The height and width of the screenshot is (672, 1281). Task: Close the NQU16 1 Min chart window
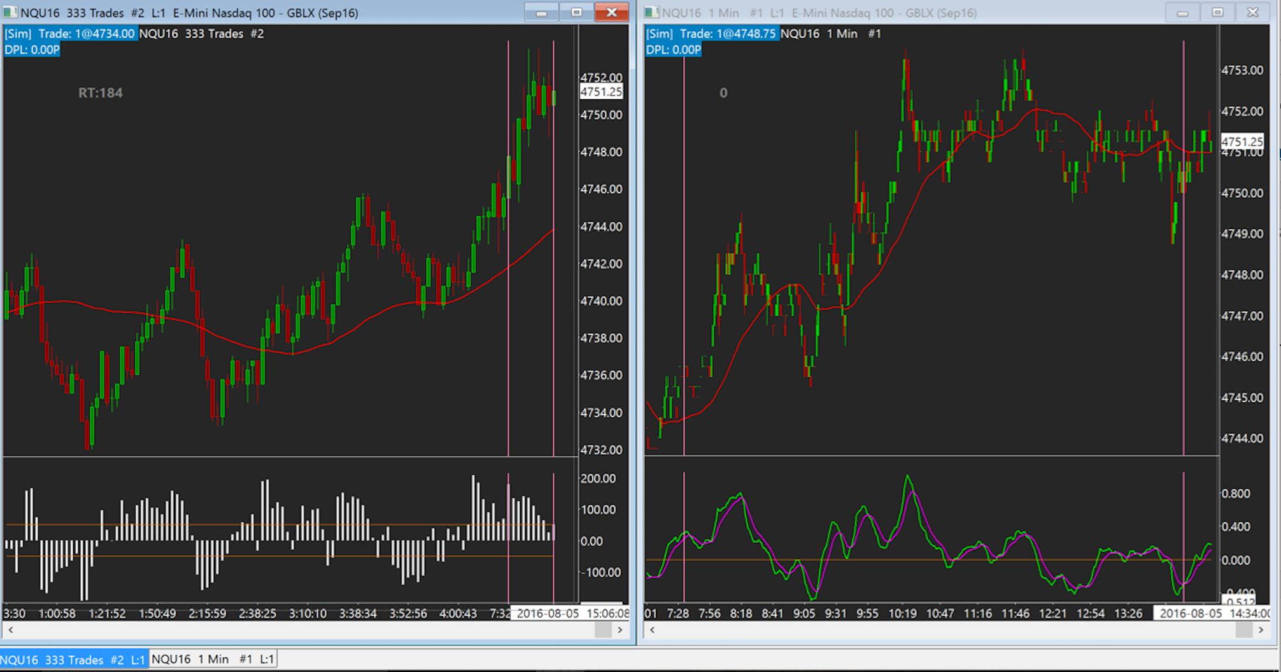tap(1252, 13)
